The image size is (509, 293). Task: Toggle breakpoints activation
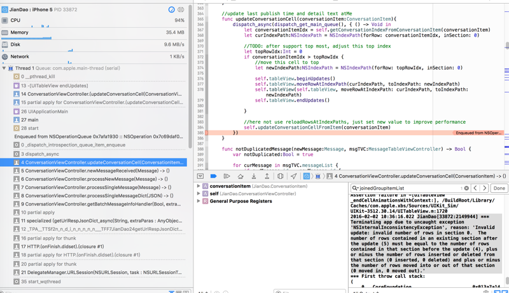[213, 176]
